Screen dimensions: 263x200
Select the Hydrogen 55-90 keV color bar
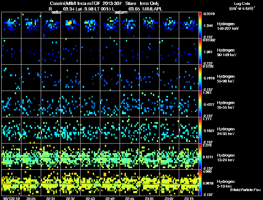[x=201, y=78]
